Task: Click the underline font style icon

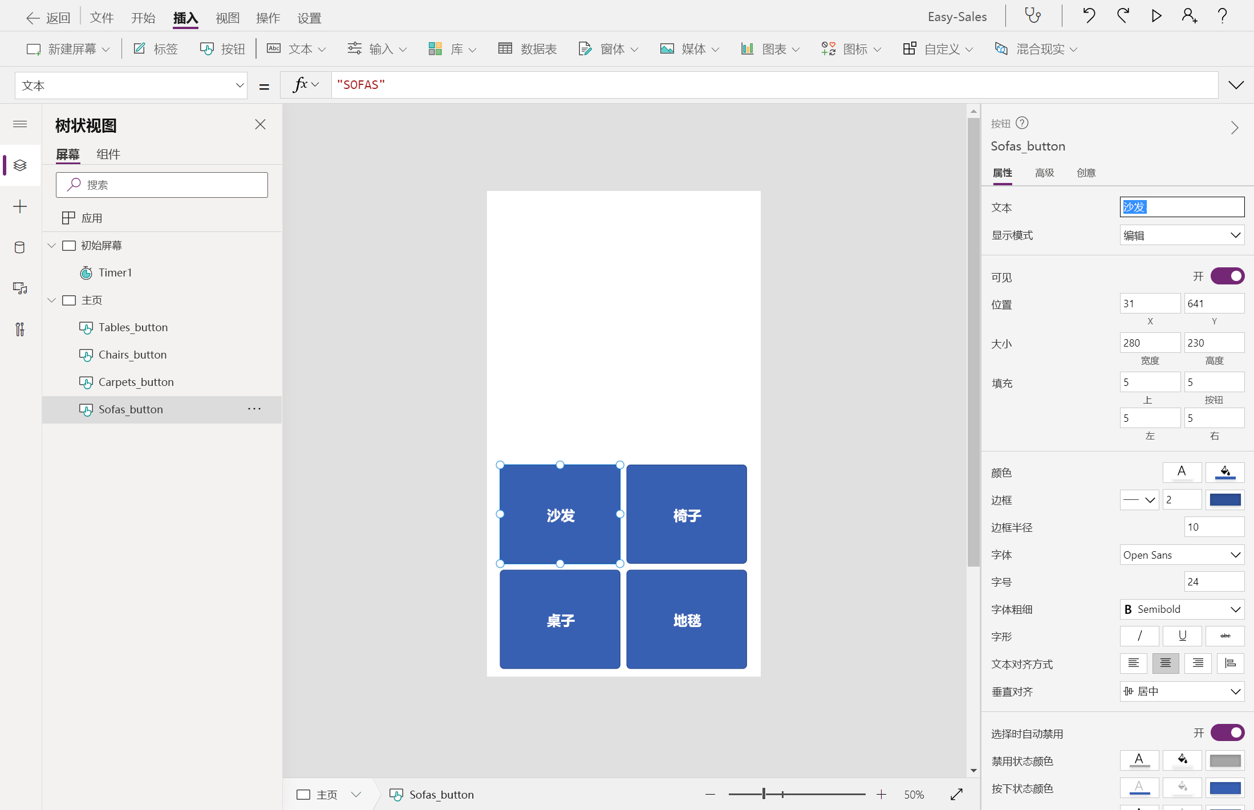Action: tap(1182, 636)
